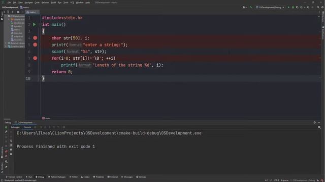The width and height of the screenshot is (325, 182).
Task: Open TODO tool window
Action: tap(73, 177)
